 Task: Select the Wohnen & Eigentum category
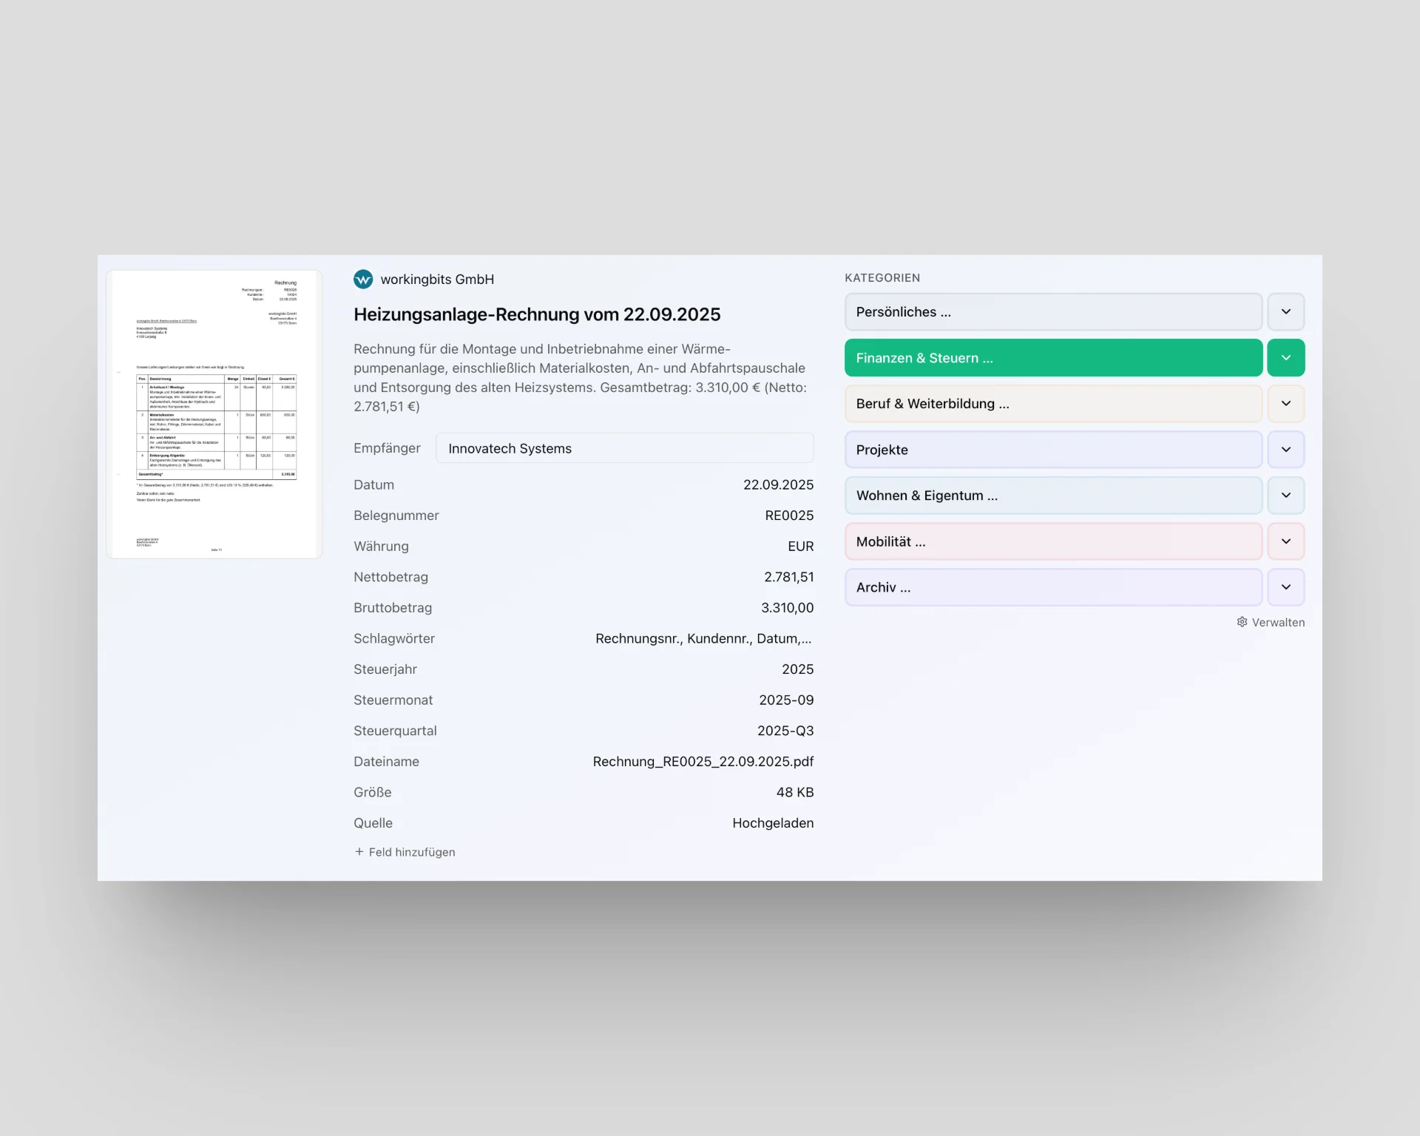point(1052,496)
